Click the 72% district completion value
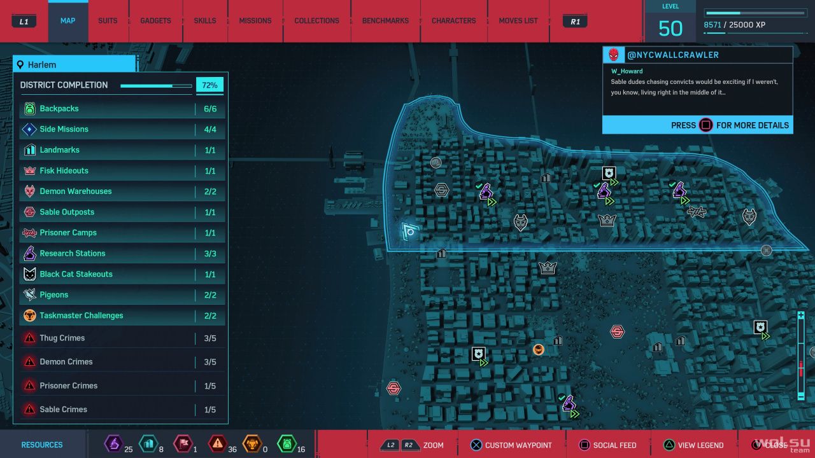Screen dimensions: 815x458 tap(209, 85)
